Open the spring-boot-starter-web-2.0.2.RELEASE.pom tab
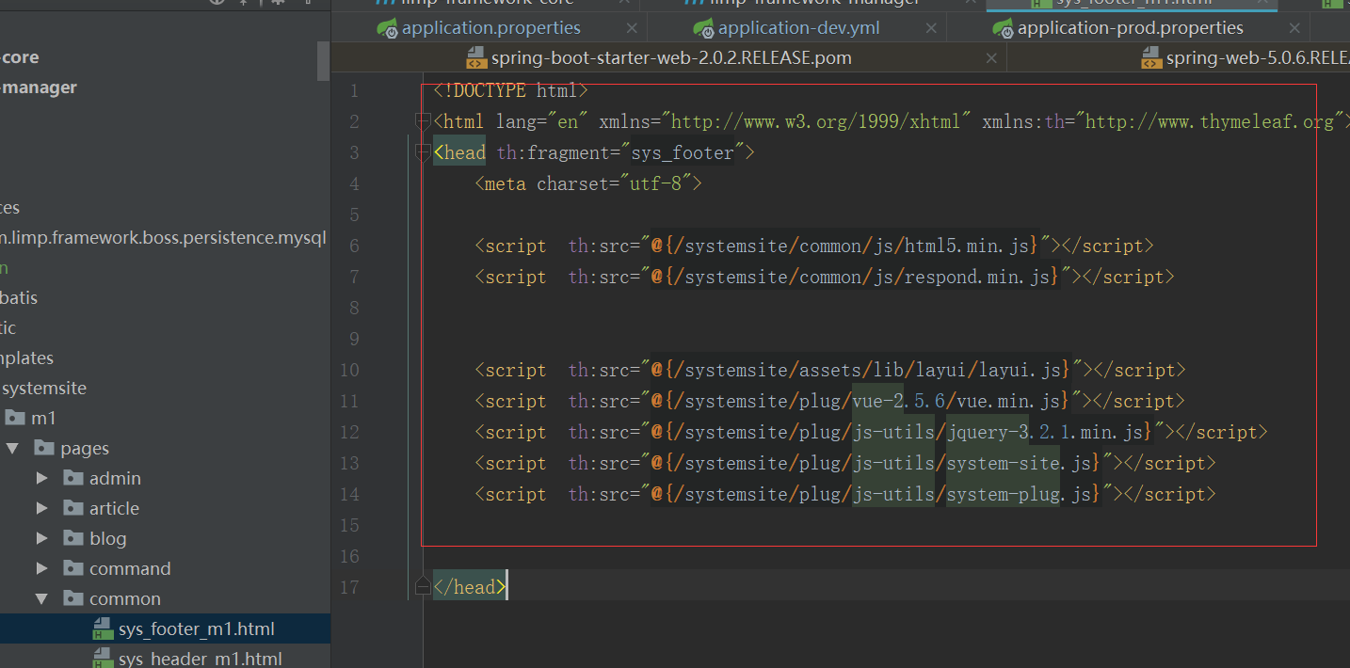 click(671, 58)
